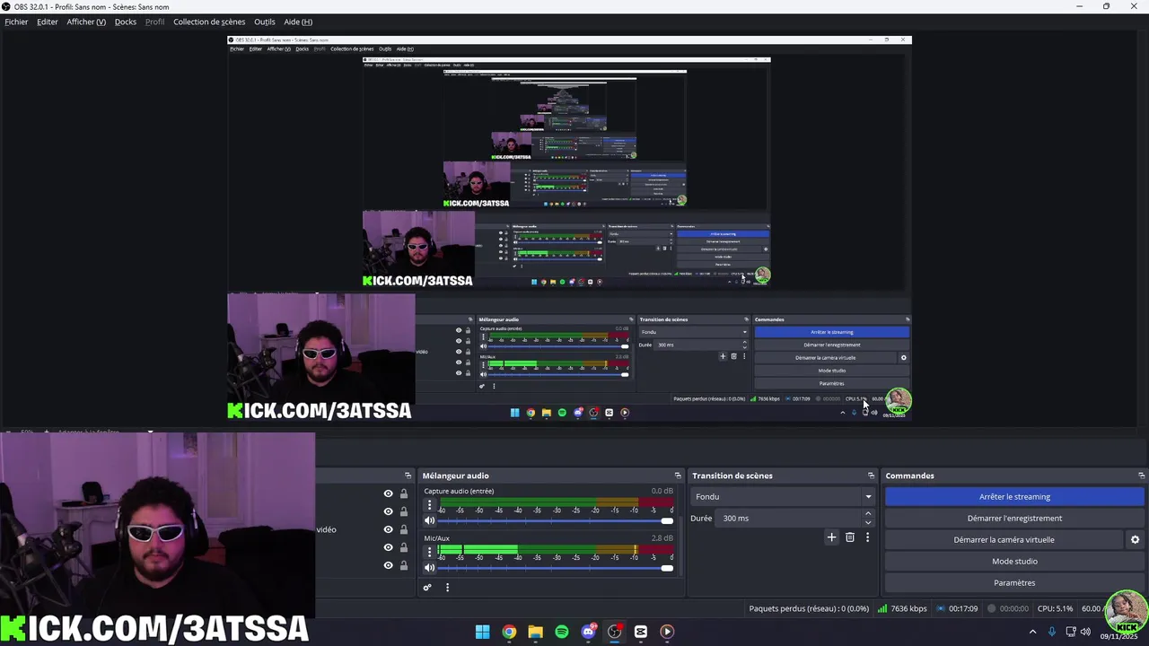This screenshot has width=1149, height=646.
Task: Click the Mode studio button
Action: point(1014,562)
